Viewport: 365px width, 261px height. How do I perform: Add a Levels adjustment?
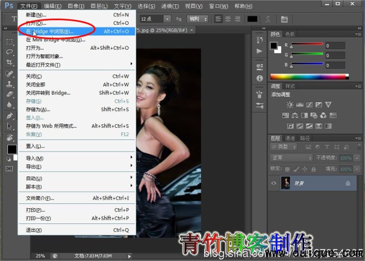click(x=299, y=105)
